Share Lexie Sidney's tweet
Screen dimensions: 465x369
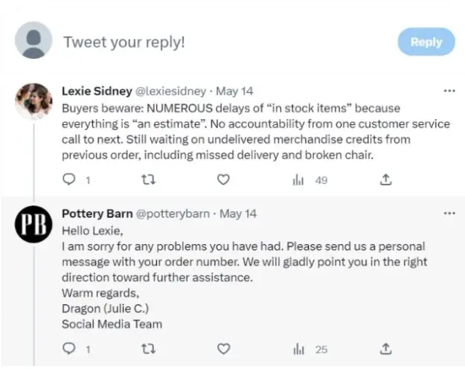pos(385,179)
